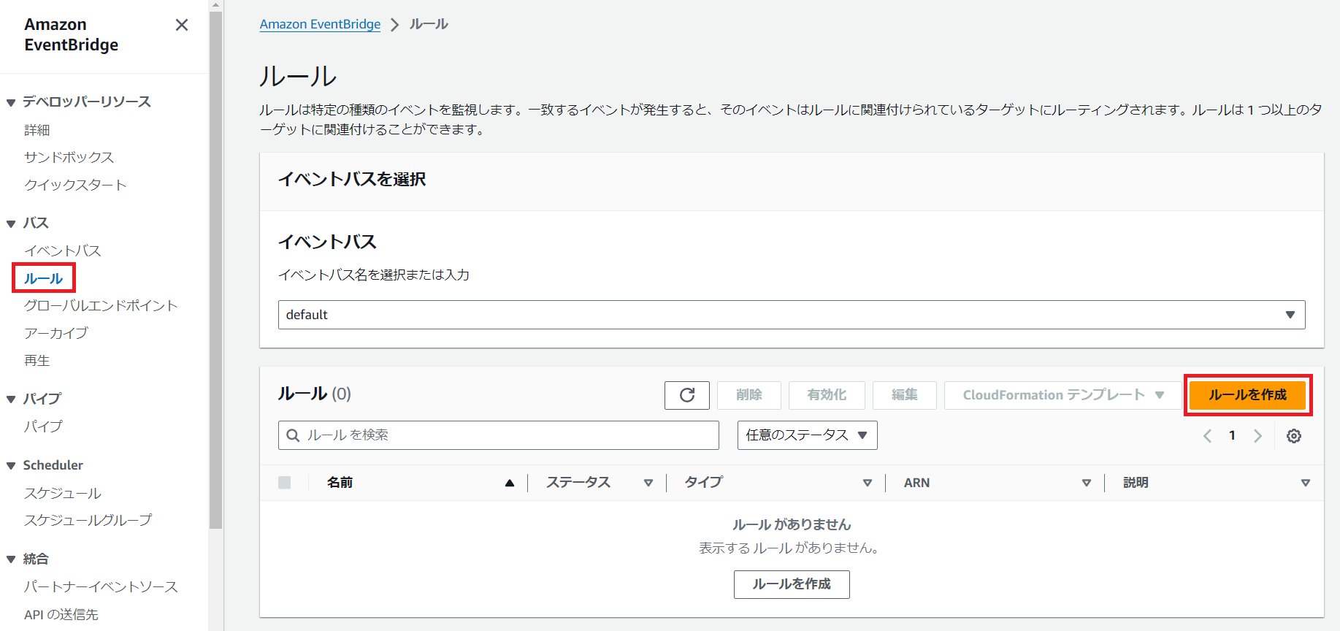Click the タイプ column sort arrow
The image size is (1340, 631).
(x=867, y=483)
